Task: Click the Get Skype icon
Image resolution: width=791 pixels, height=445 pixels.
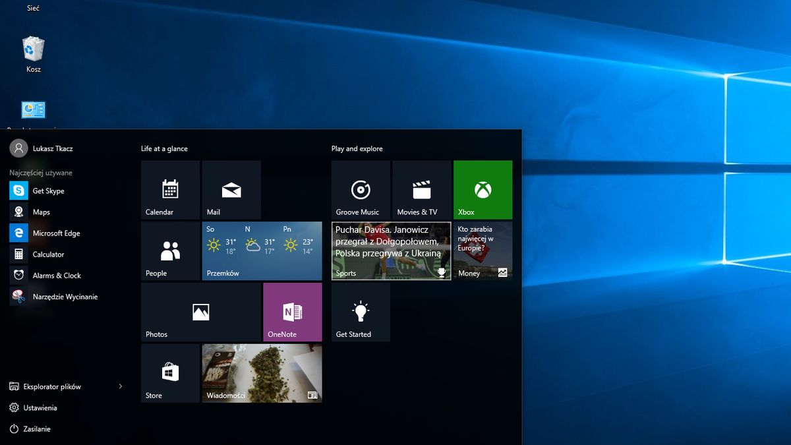Action: 18,191
